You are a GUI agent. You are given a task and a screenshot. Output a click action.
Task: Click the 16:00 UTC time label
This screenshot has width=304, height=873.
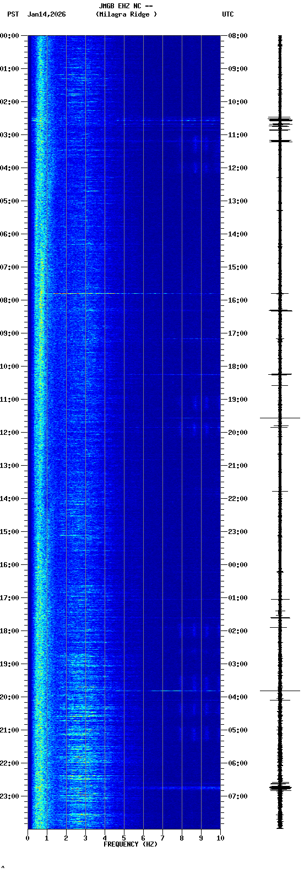point(238,300)
